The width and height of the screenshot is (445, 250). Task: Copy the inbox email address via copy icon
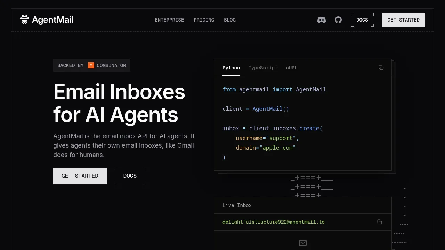pos(380,222)
